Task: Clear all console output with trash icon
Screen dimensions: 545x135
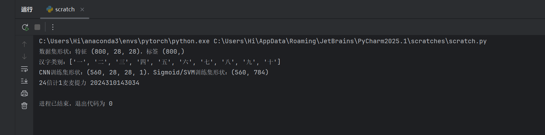Action: click(24, 106)
